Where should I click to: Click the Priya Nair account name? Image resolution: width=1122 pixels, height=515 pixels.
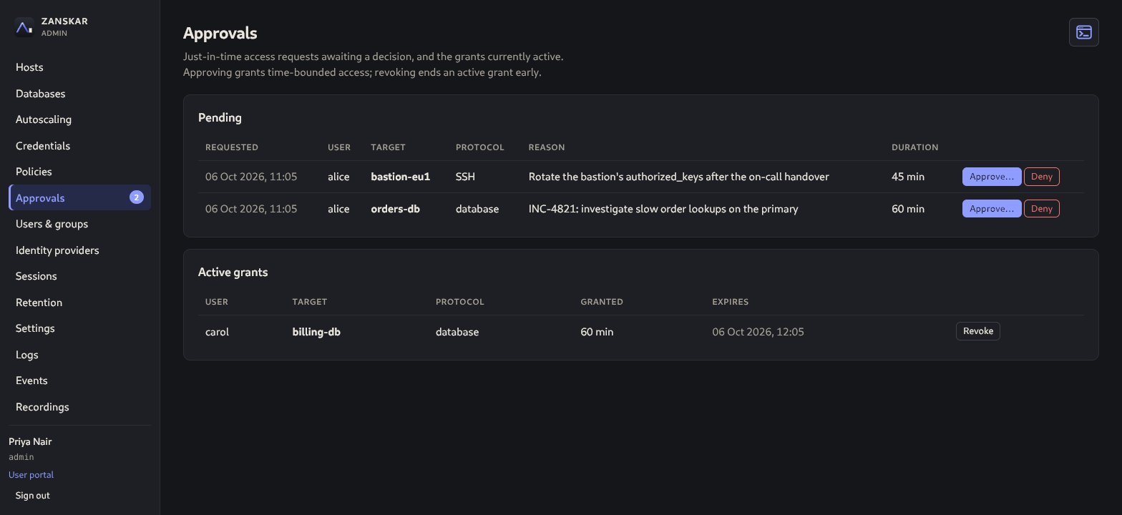(x=30, y=441)
